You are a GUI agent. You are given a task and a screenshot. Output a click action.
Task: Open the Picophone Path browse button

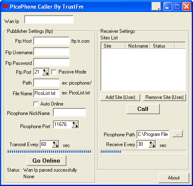(177, 134)
